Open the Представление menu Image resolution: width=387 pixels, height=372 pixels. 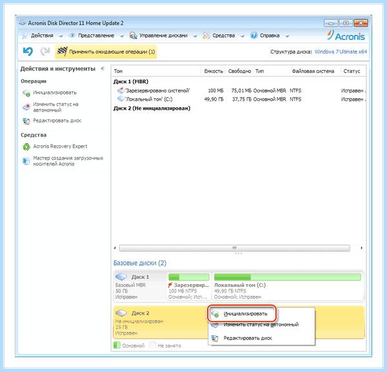click(x=96, y=36)
